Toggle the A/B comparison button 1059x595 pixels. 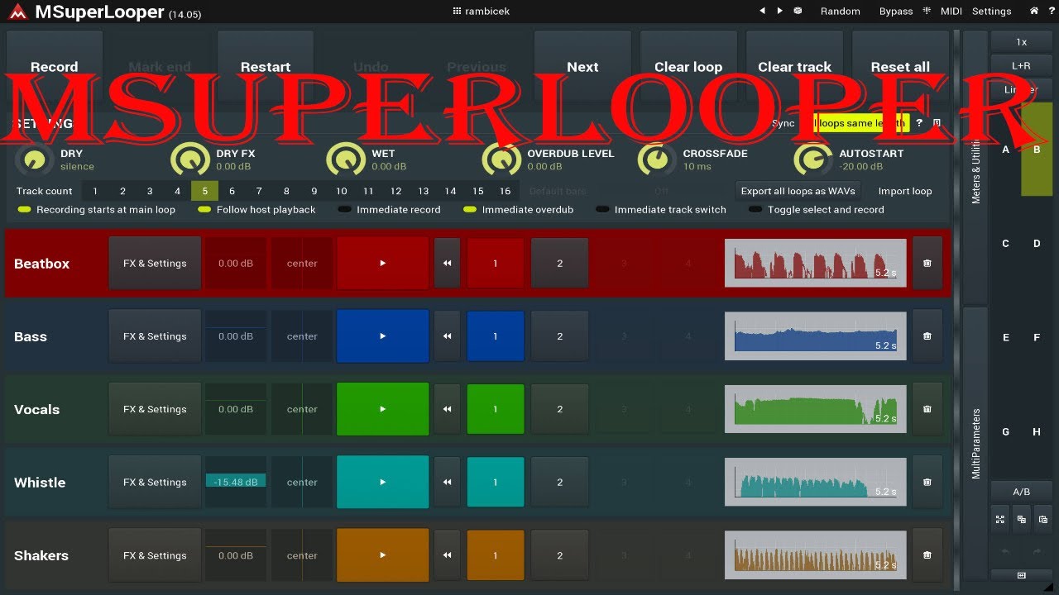click(x=1022, y=492)
